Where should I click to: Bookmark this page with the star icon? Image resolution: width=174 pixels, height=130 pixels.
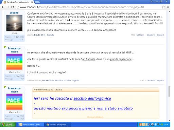[x=163, y=7]
